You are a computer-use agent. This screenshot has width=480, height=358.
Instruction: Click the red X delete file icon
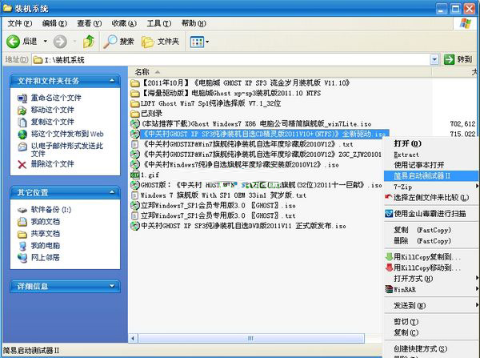tap(22, 165)
